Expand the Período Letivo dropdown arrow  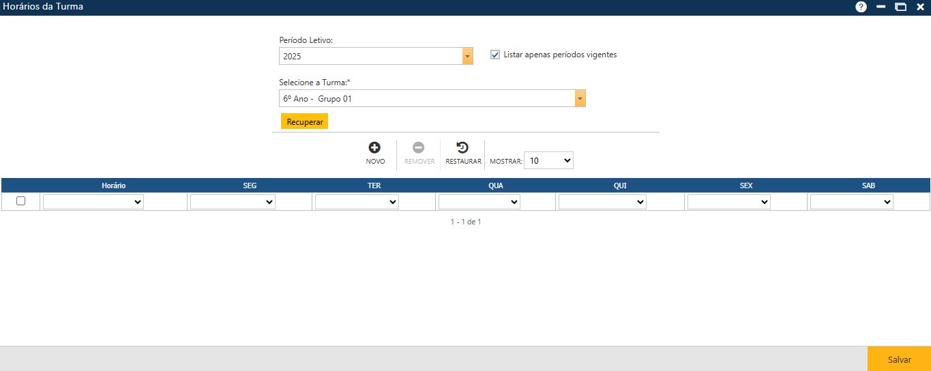point(467,56)
